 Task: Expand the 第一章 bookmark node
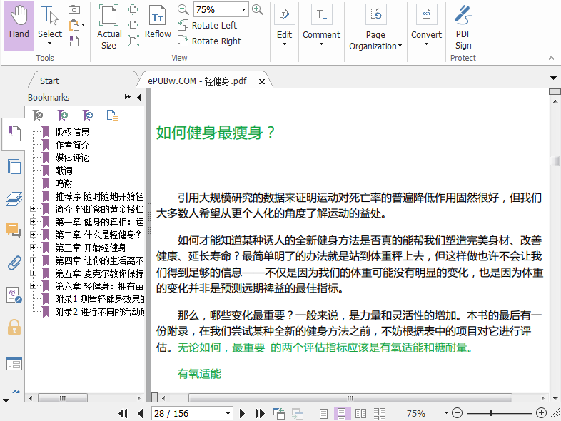tap(34, 222)
